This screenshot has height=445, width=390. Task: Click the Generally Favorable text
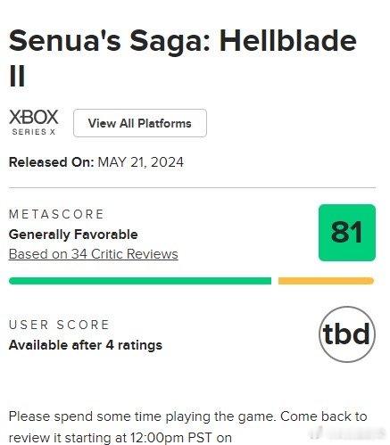73,235
